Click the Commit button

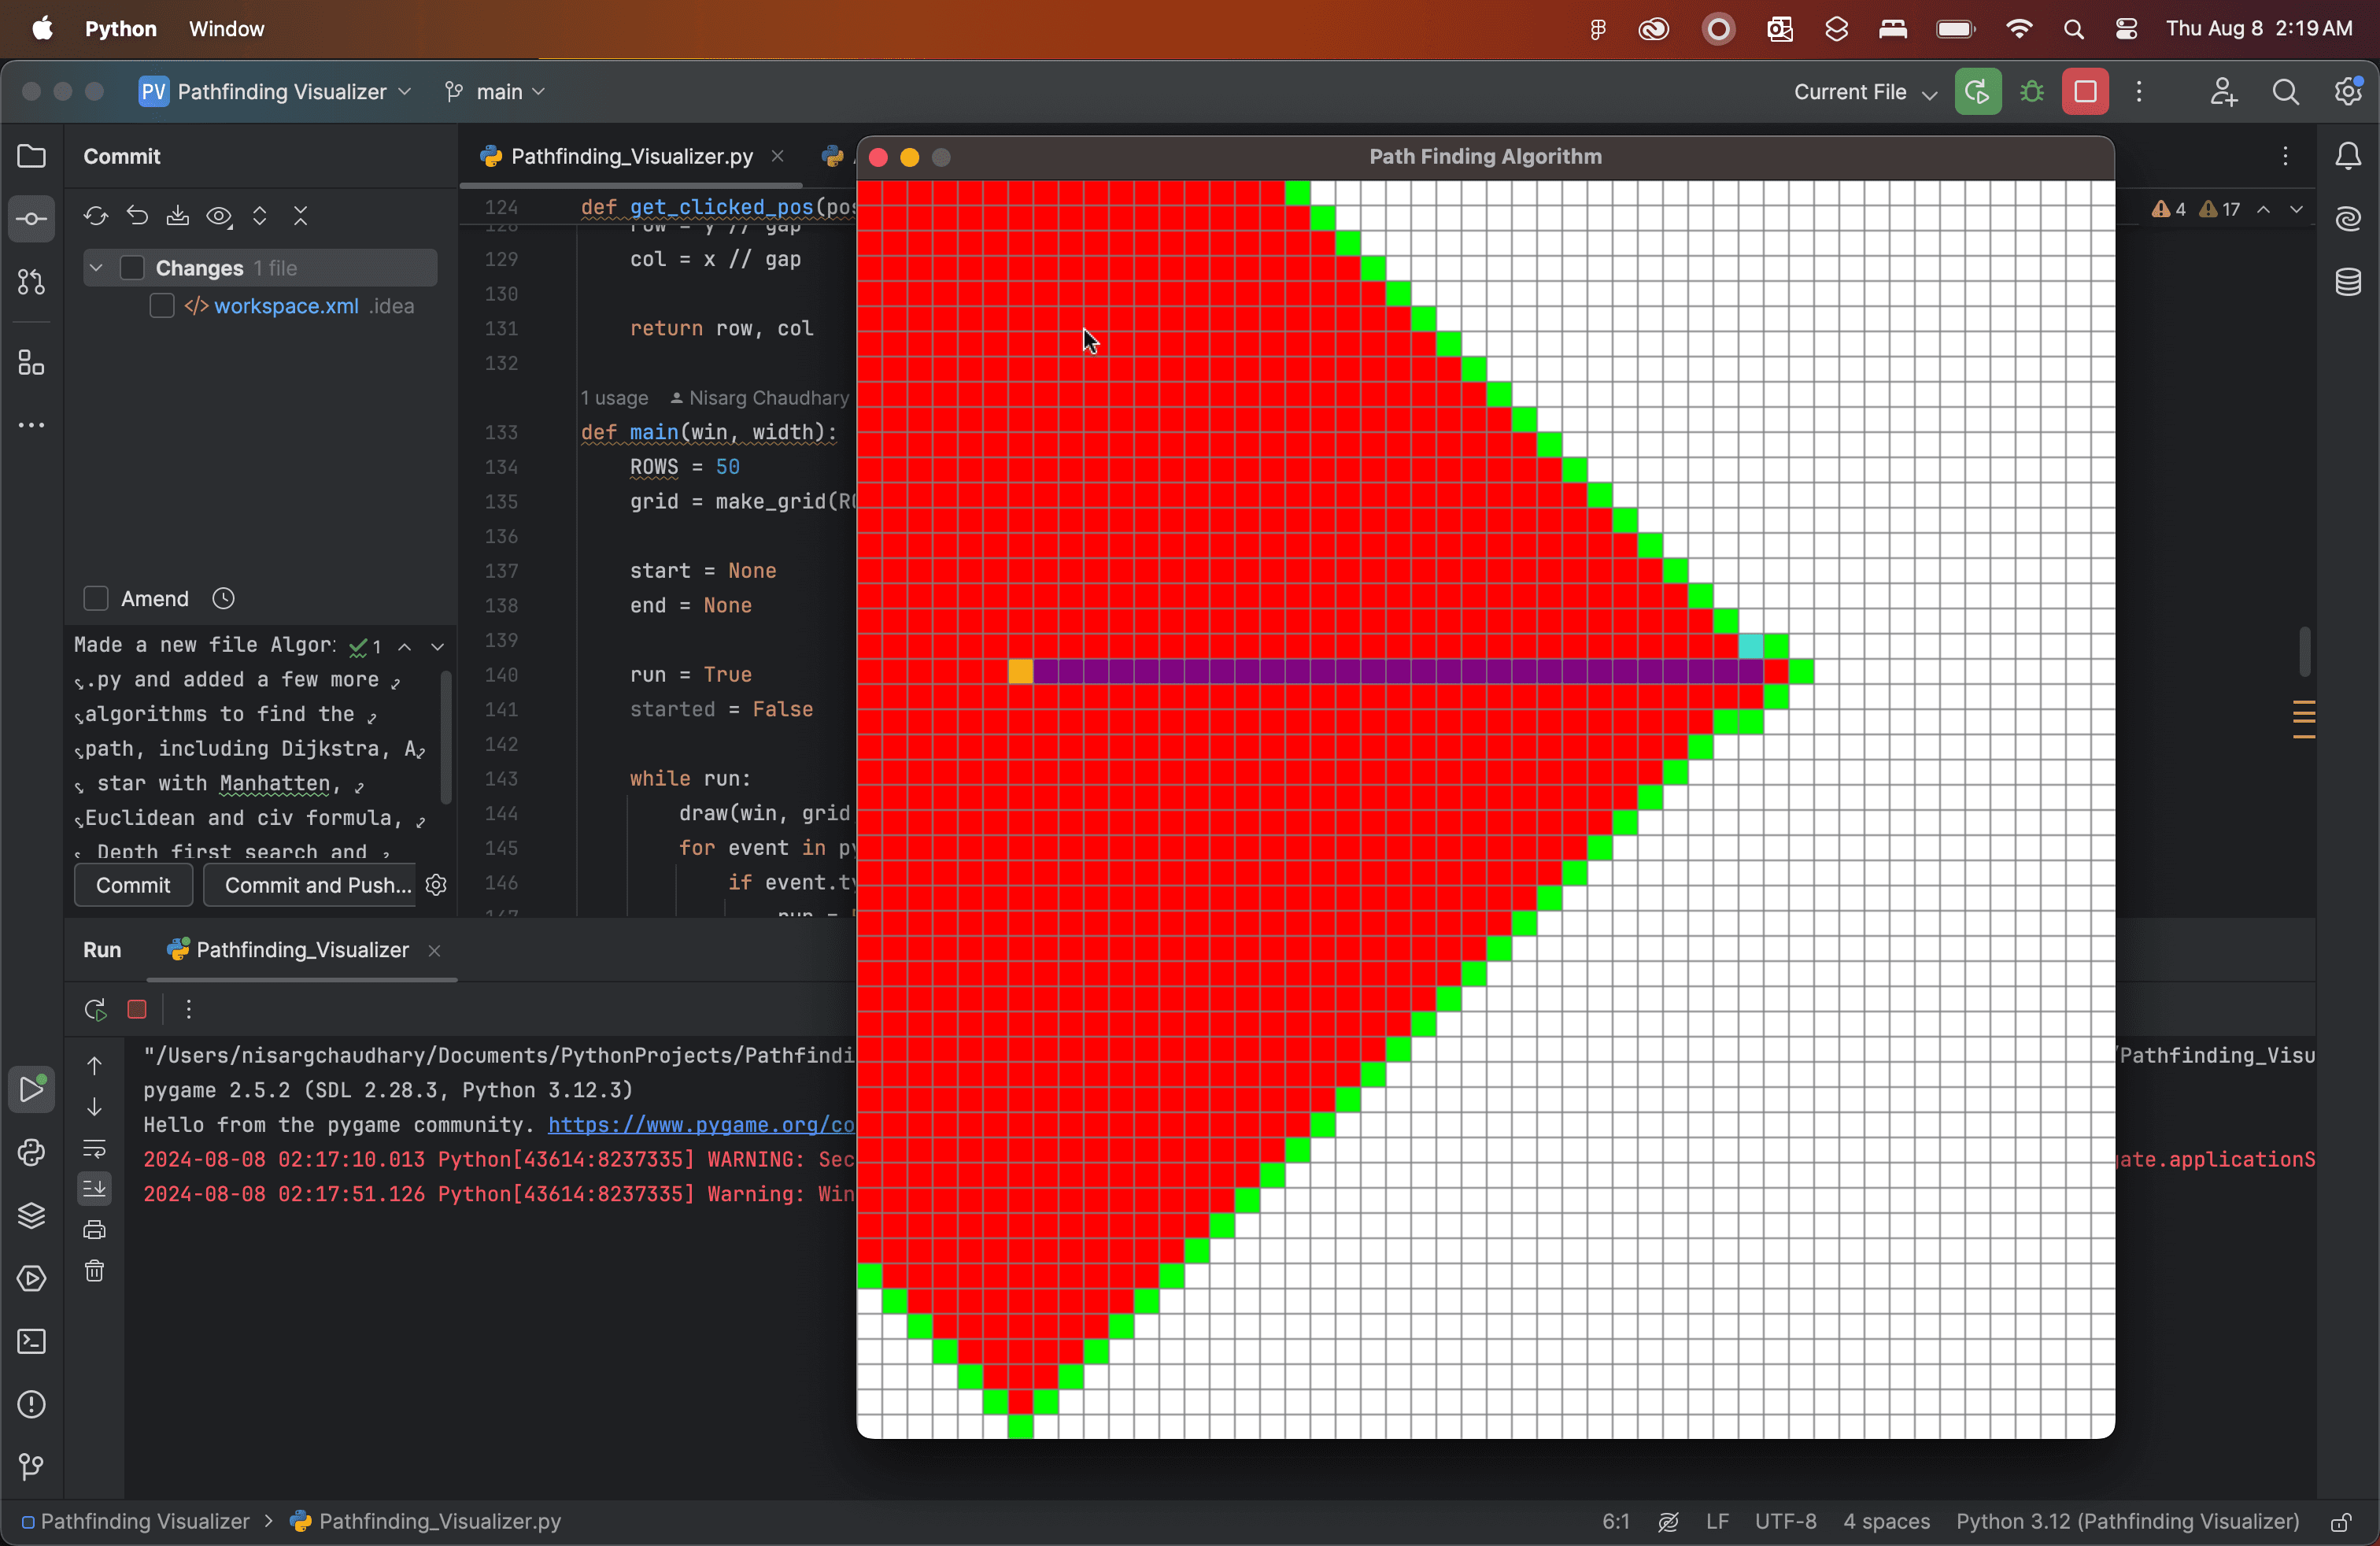(x=132, y=885)
